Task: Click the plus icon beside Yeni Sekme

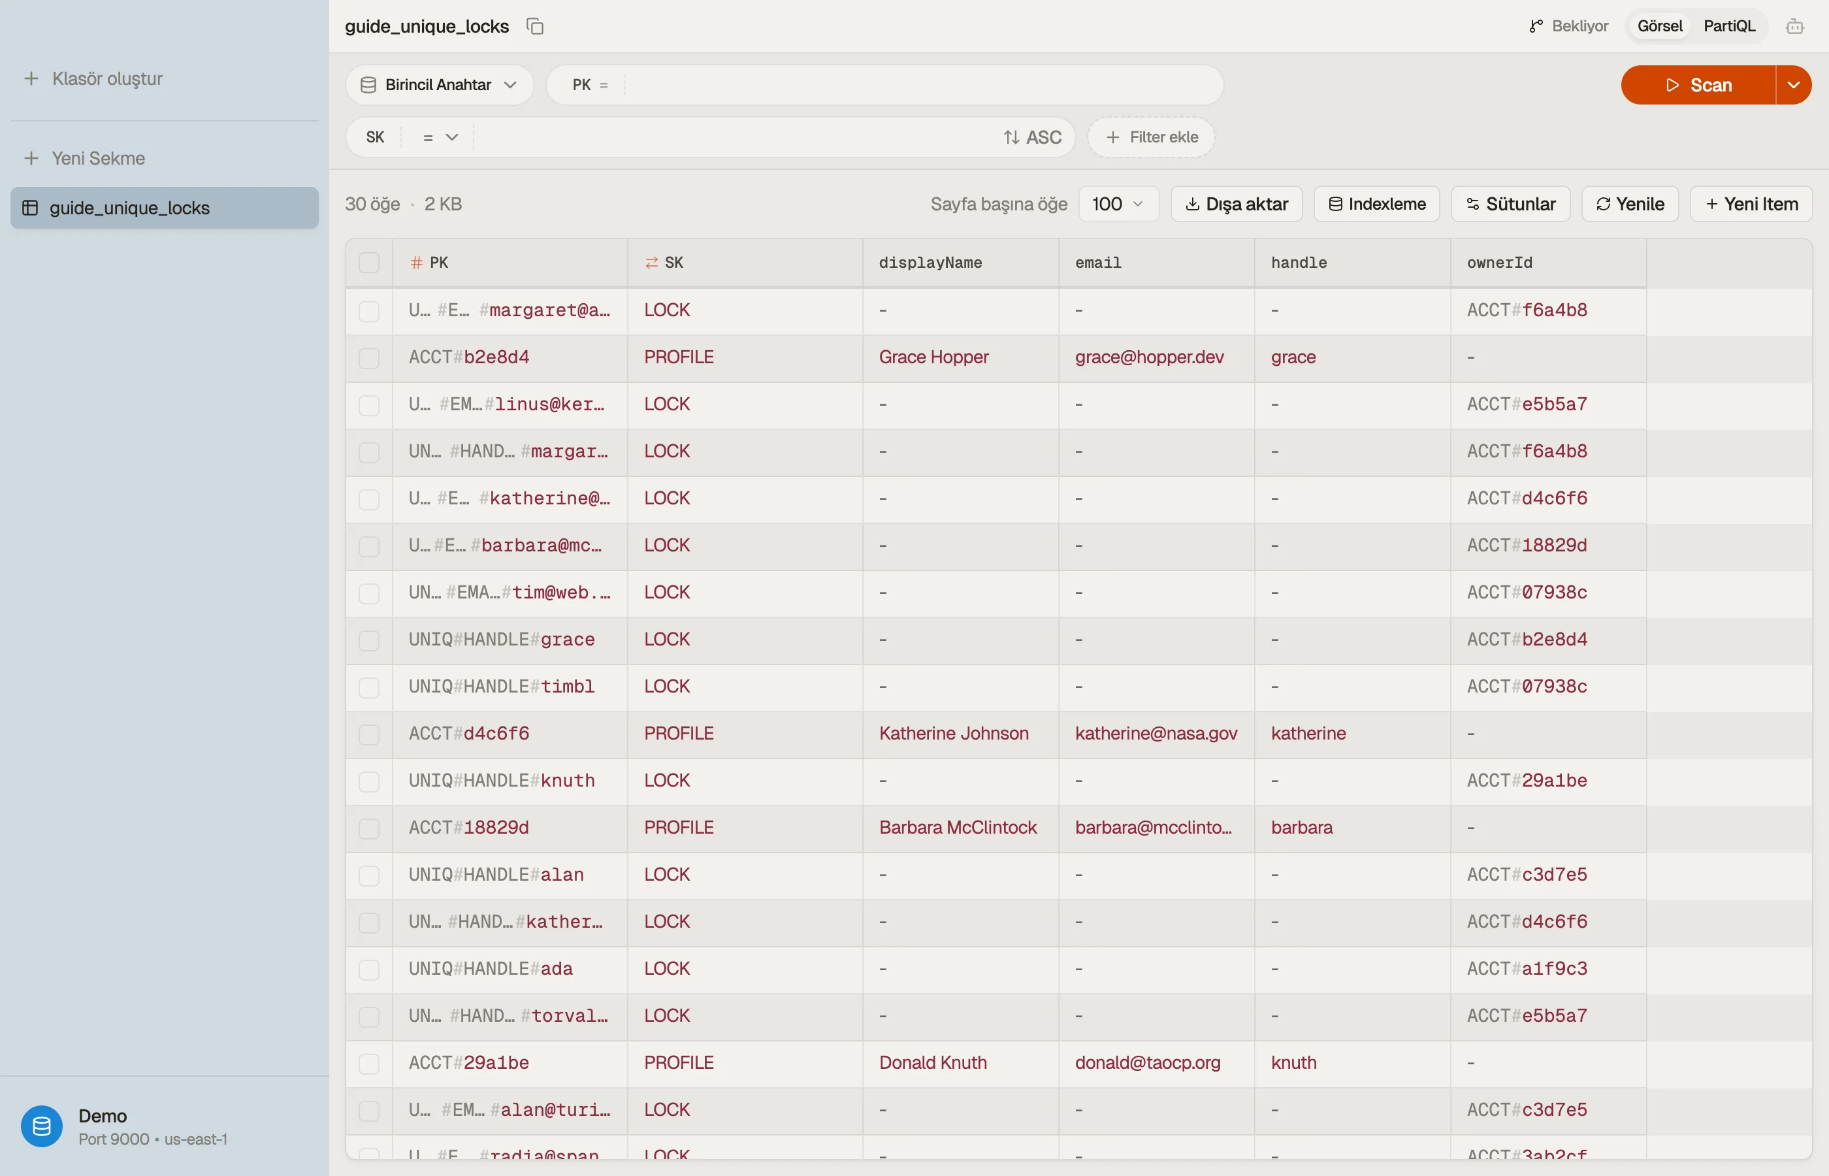Action: pos(31,158)
